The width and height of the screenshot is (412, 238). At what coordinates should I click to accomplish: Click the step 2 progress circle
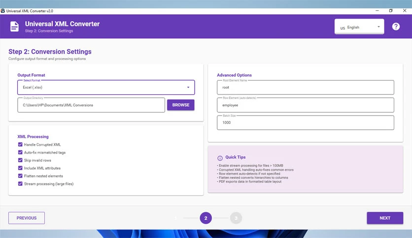coord(206,218)
